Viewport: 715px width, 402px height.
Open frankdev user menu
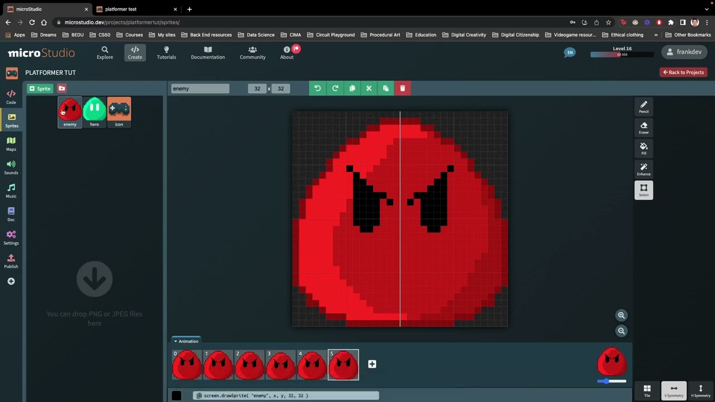click(x=685, y=52)
